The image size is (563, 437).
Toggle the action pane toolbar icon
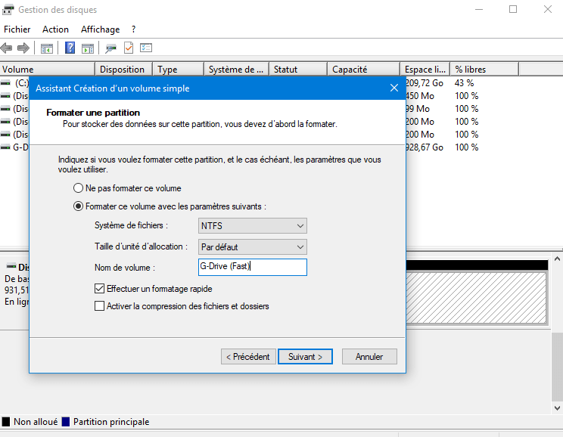click(88, 48)
